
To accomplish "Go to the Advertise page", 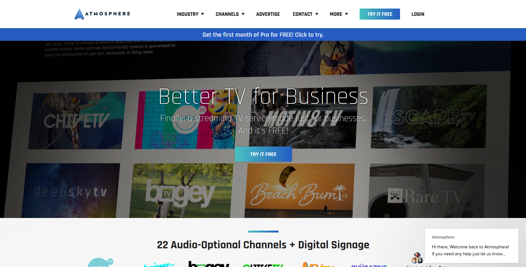I will click(268, 14).
